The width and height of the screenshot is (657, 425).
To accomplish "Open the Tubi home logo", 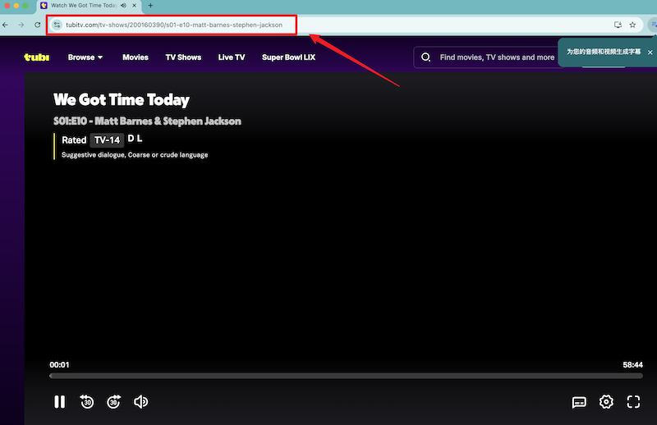I will click(36, 57).
